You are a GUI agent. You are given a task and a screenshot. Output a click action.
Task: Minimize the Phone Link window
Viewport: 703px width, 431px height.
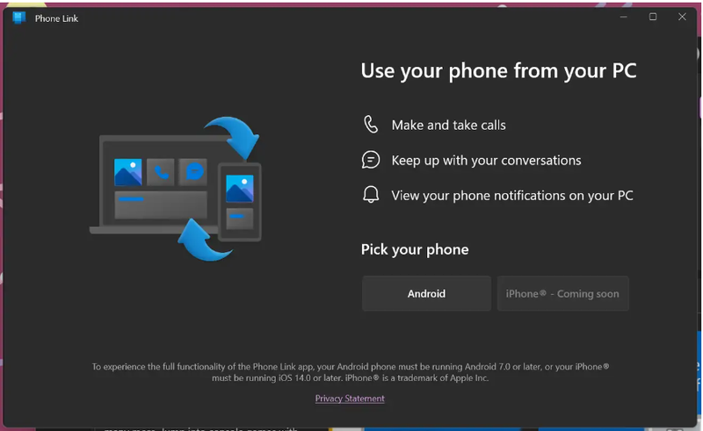click(x=624, y=17)
